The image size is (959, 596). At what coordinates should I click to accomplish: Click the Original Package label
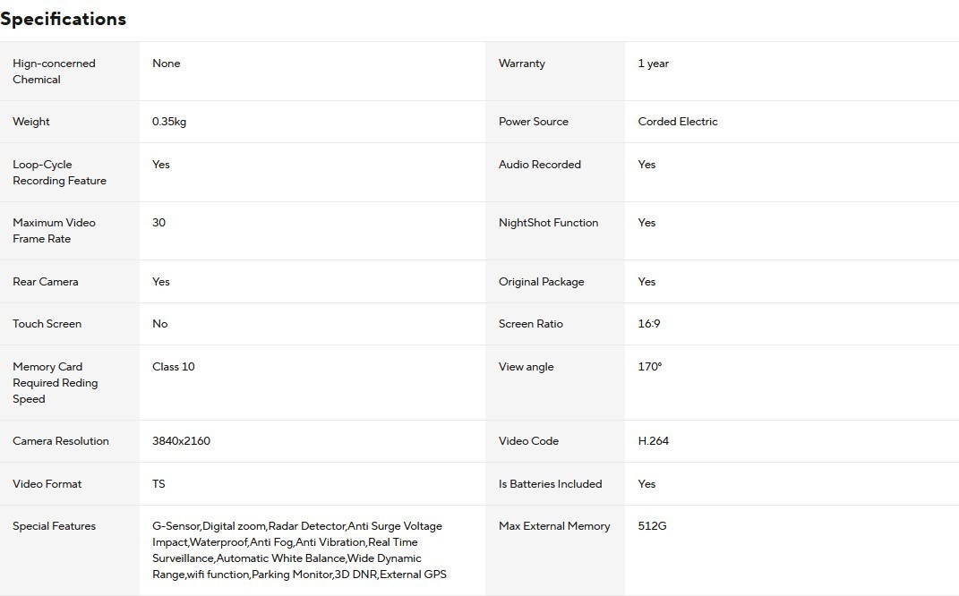[x=541, y=282]
